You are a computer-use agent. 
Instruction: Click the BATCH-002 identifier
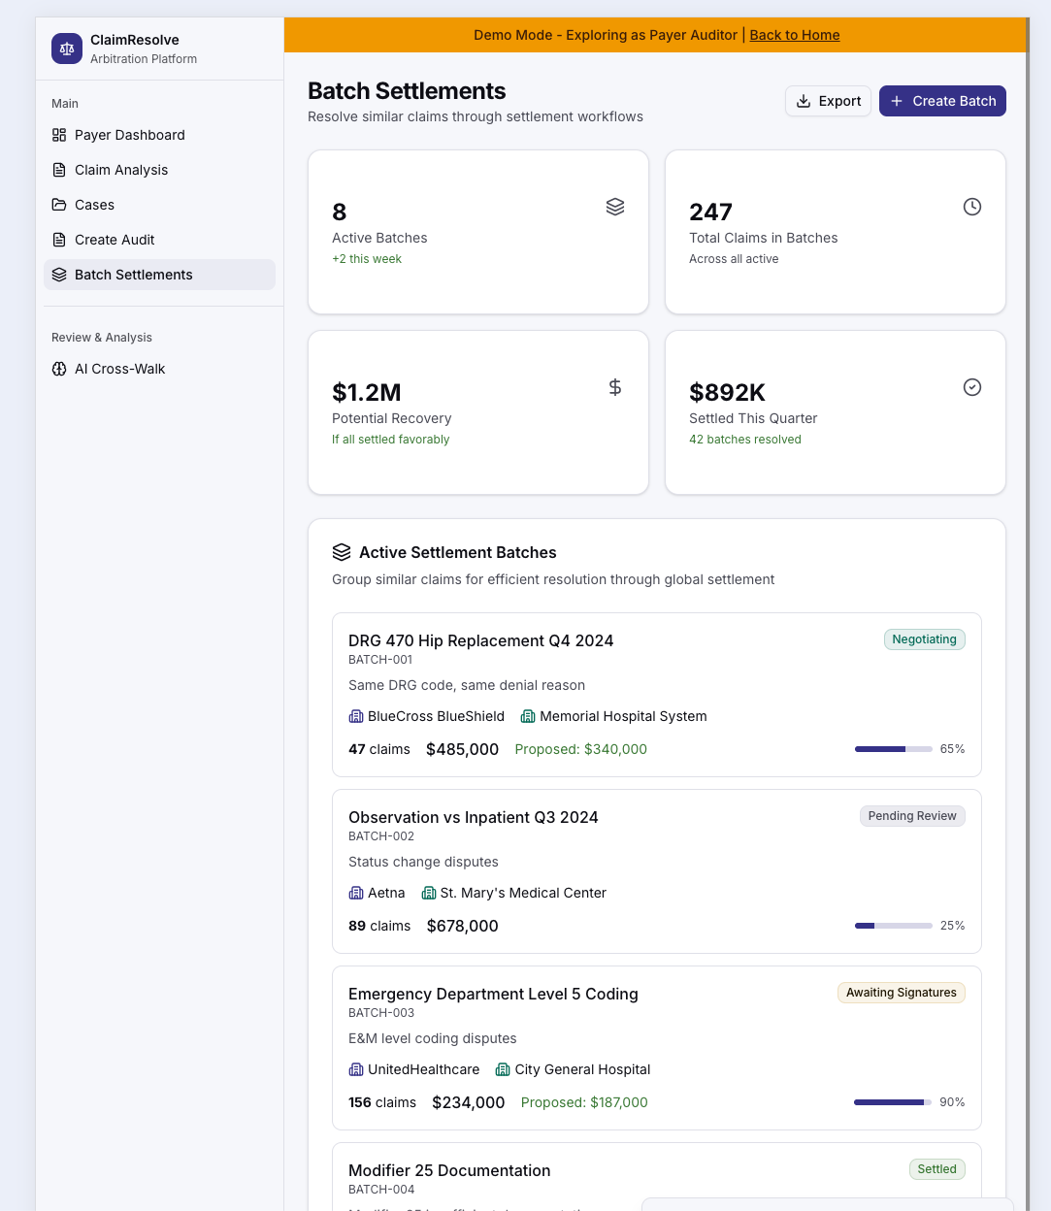pyautogui.click(x=381, y=836)
